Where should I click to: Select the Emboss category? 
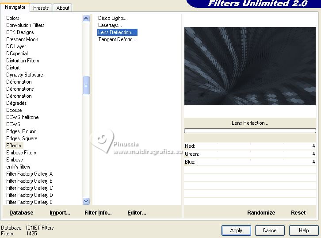click(15, 160)
